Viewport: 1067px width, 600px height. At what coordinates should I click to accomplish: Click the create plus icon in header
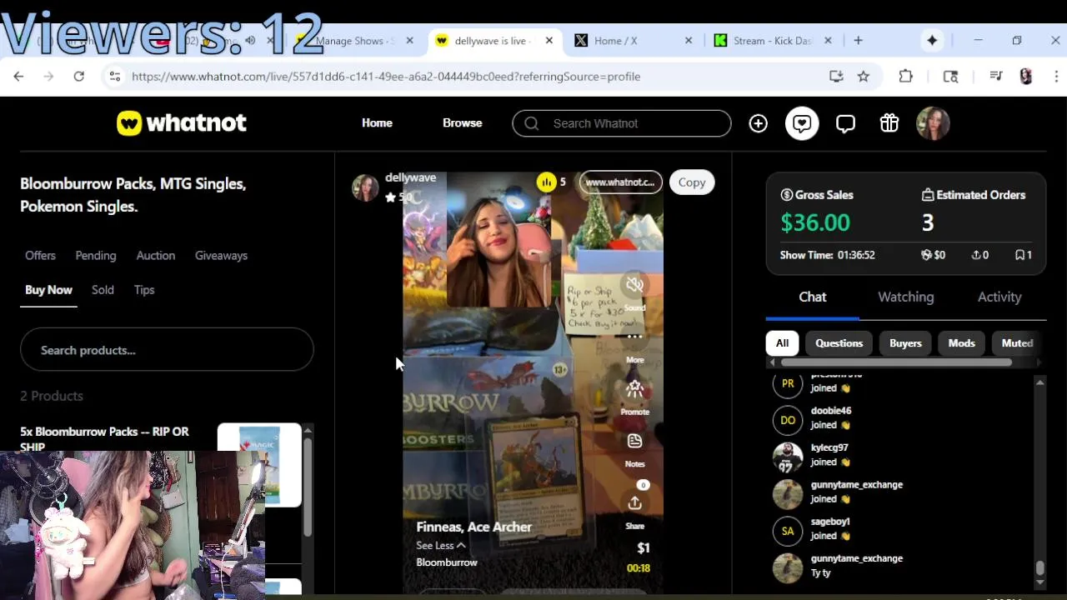point(758,123)
